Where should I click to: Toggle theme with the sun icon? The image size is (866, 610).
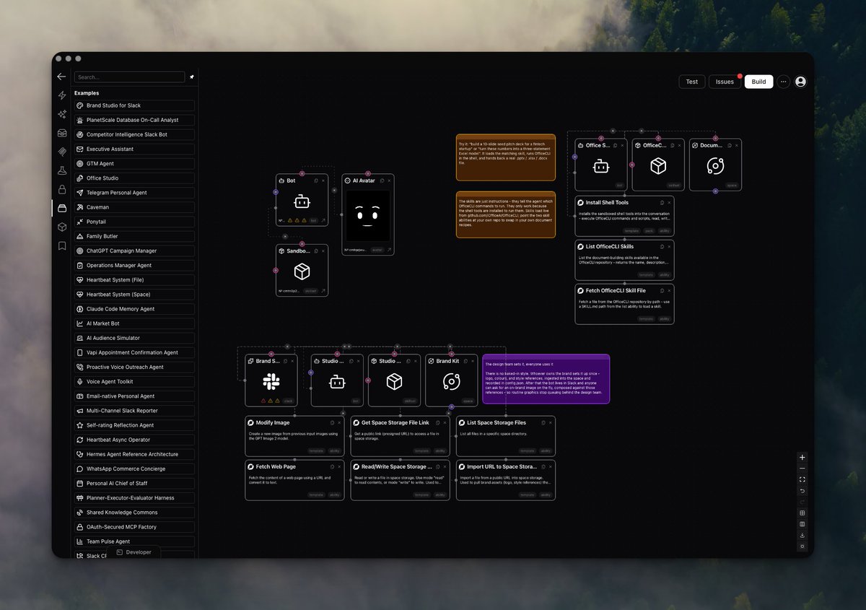click(802, 546)
